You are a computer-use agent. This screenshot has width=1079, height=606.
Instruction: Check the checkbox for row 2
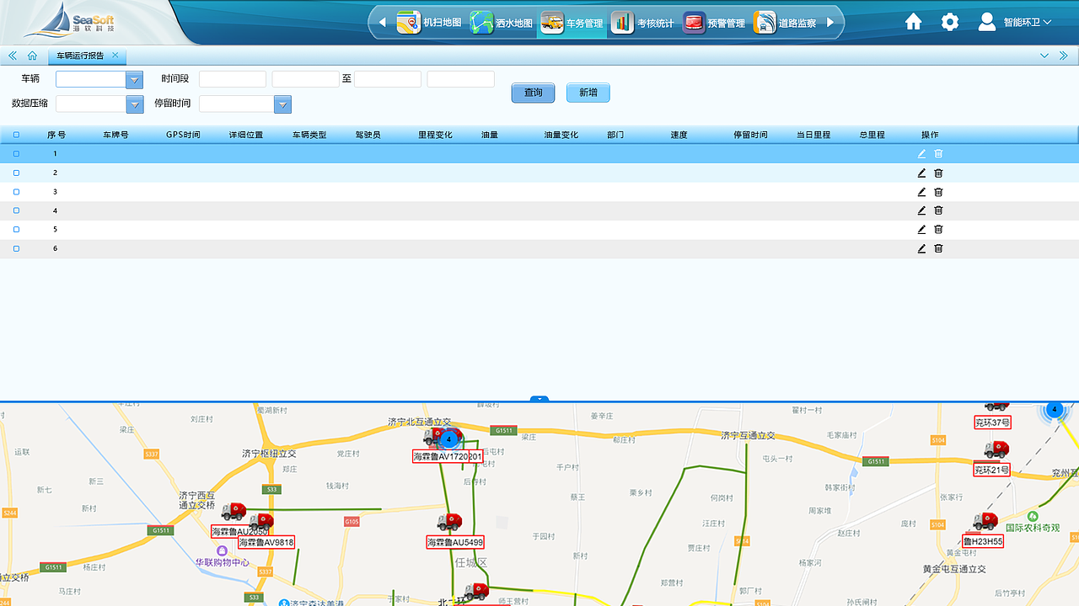16,173
